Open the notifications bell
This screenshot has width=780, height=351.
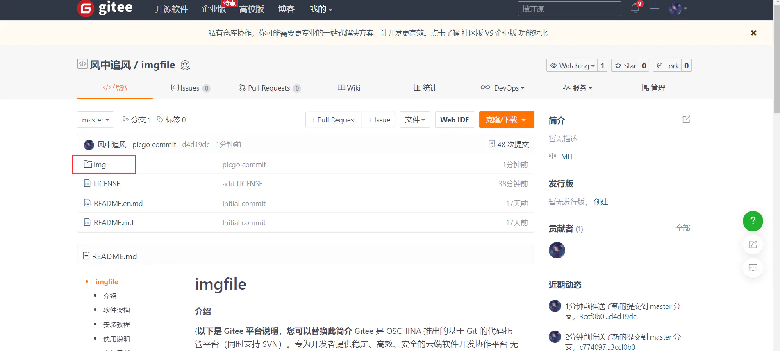tap(635, 8)
